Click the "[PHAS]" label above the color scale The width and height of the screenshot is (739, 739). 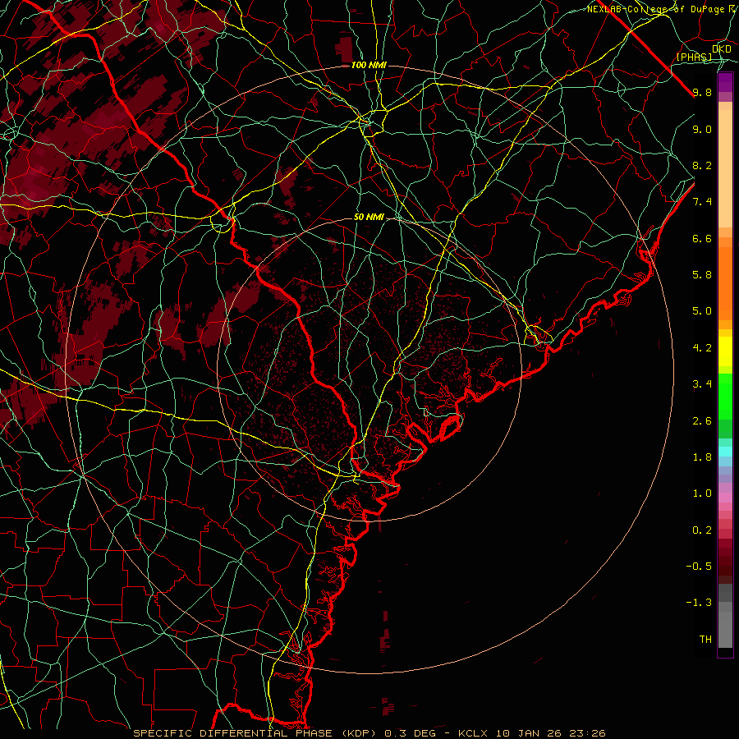tap(694, 57)
